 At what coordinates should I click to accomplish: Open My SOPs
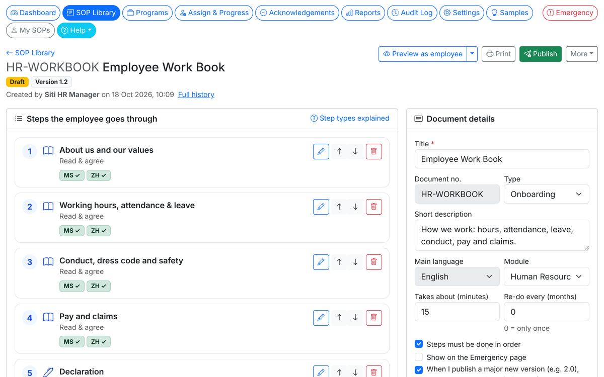(x=30, y=31)
